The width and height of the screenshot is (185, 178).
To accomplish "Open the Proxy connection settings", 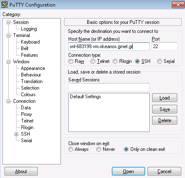I will point(26,114).
